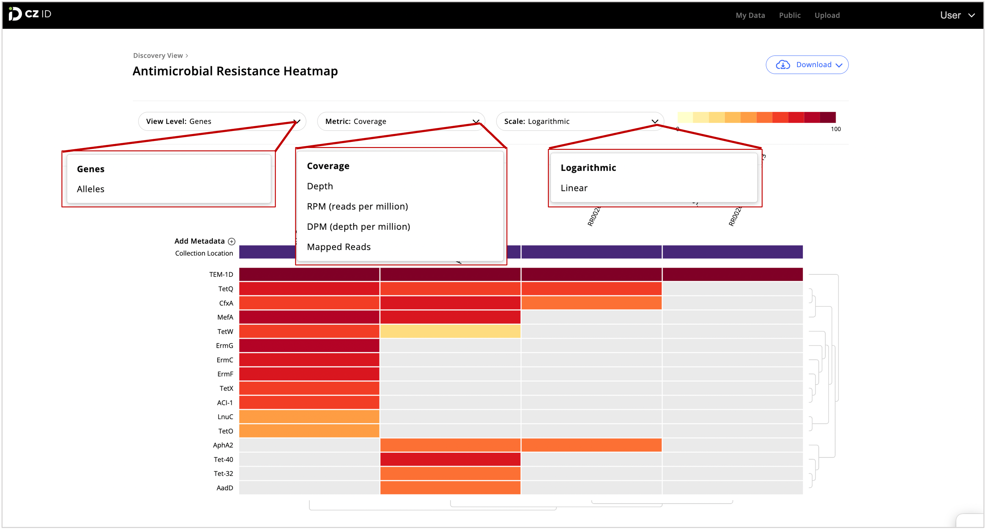The height and width of the screenshot is (529, 986).
Task: Select Genes view level option
Action: tap(91, 169)
